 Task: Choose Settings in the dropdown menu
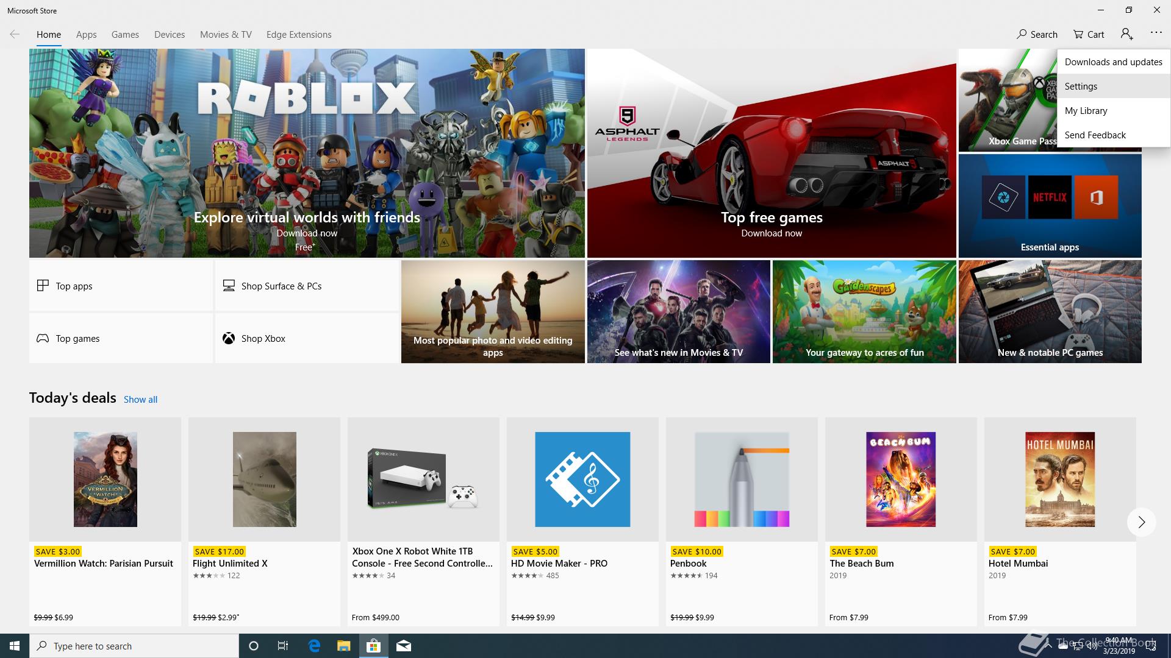point(1114,86)
